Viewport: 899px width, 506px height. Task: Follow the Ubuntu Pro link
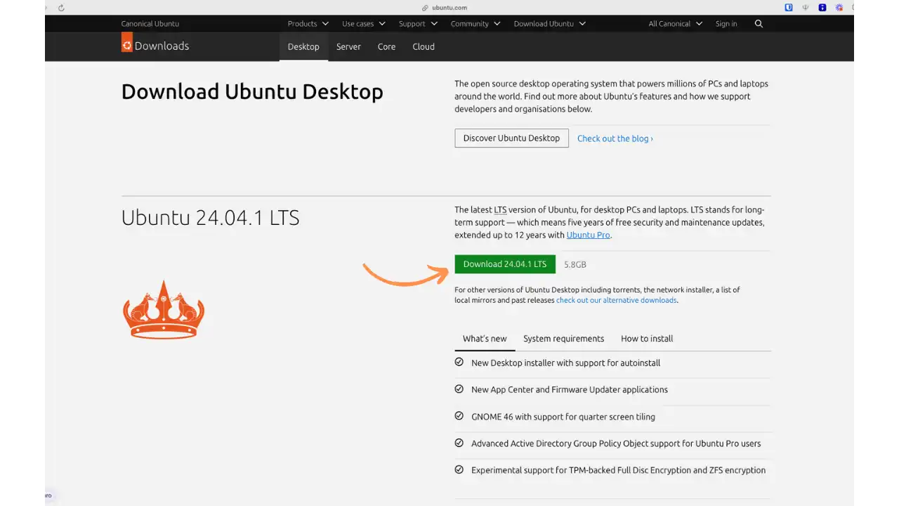(x=587, y=235)
